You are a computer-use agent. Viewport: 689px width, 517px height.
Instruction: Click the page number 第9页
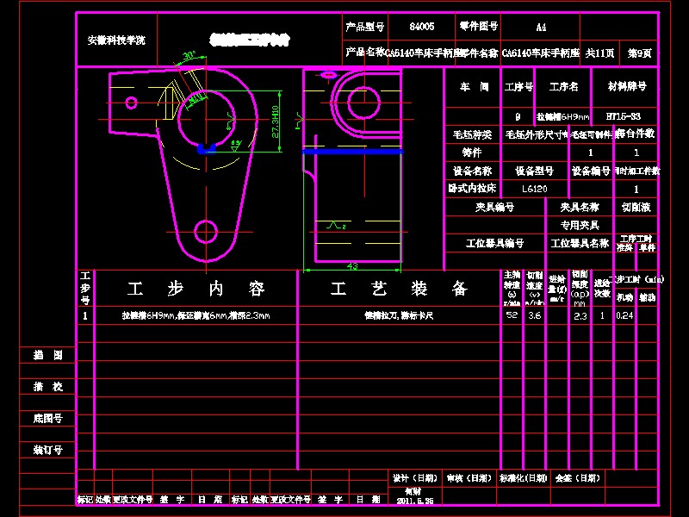pyautogui.click(x=639, y=53)
